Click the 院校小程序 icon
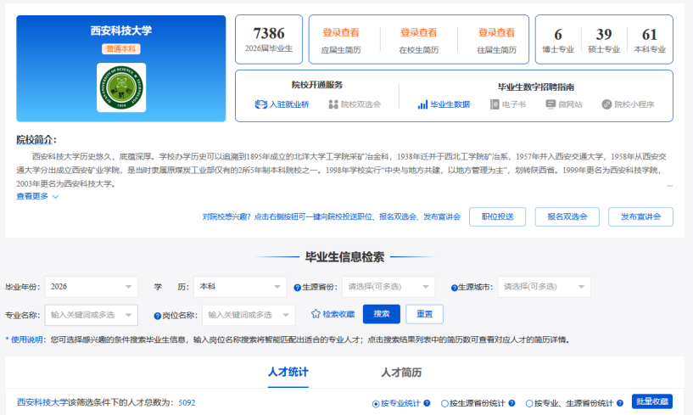 pyautogui.click(x=606, y=104)
